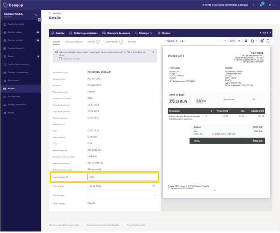Open Aplicaciones in sidebar

(21, 80)
